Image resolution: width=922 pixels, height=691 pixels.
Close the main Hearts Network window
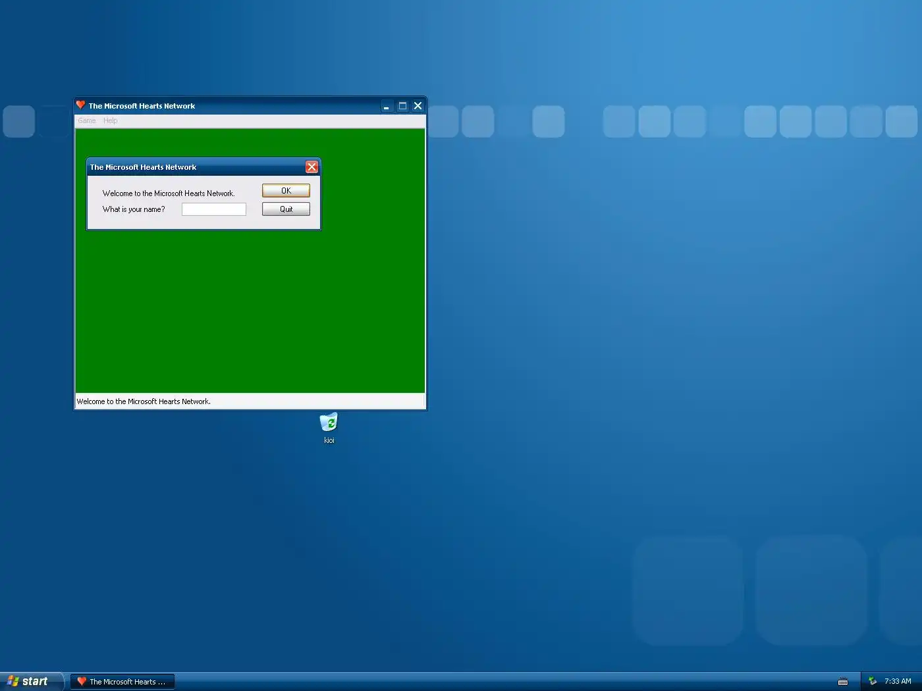418,106
